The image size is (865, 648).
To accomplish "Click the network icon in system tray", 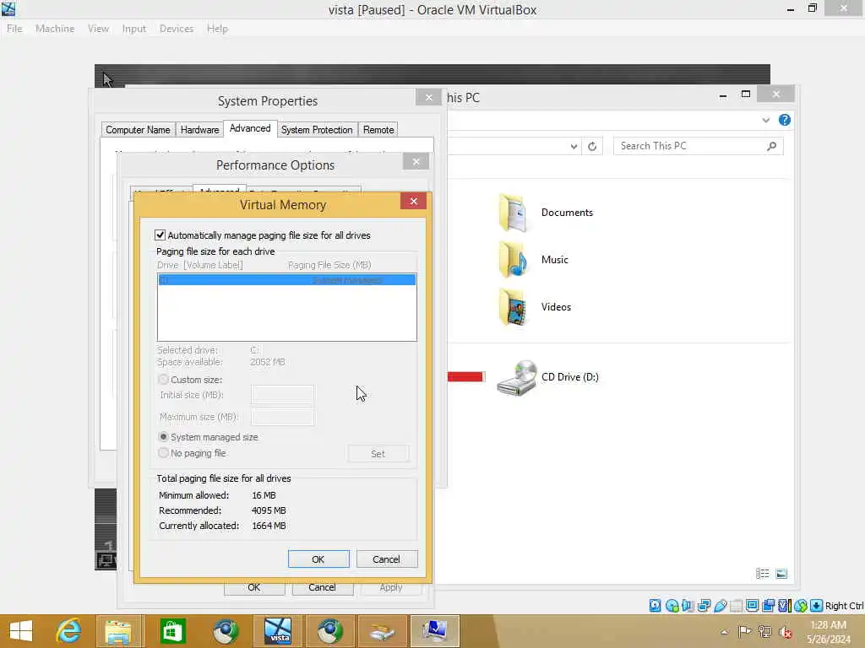I will [764, 631].
